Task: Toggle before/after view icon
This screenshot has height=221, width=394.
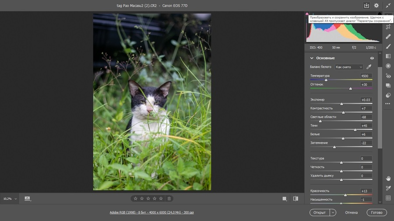Action: pos(296,199)
